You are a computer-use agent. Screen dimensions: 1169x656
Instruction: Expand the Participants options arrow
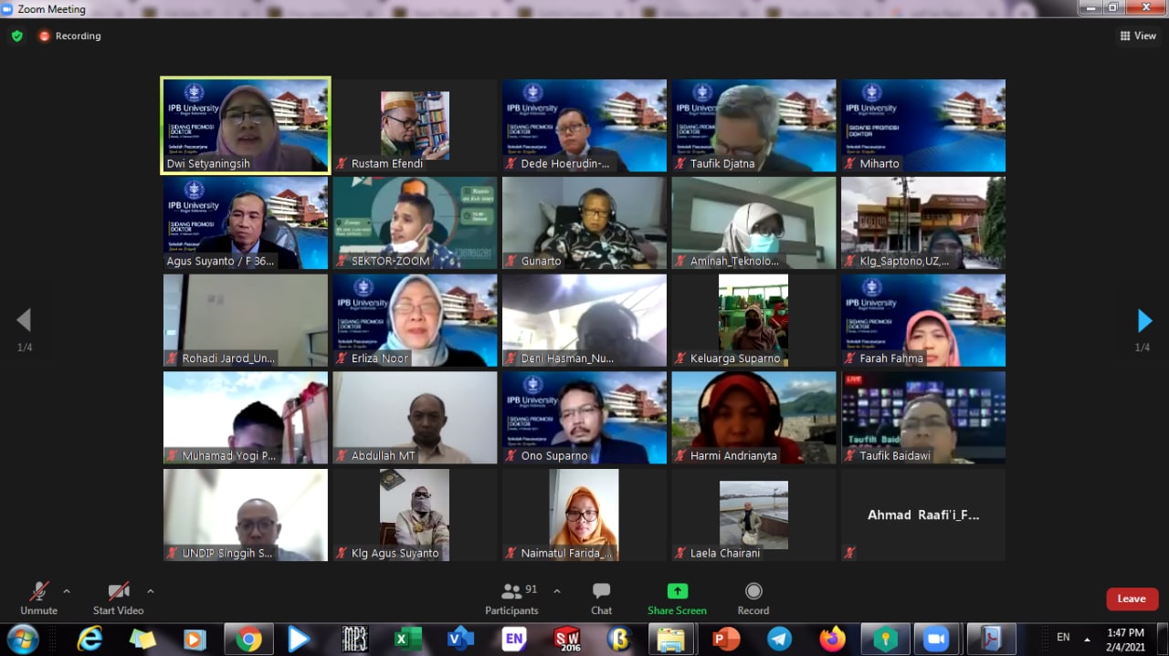click(557, 591)
